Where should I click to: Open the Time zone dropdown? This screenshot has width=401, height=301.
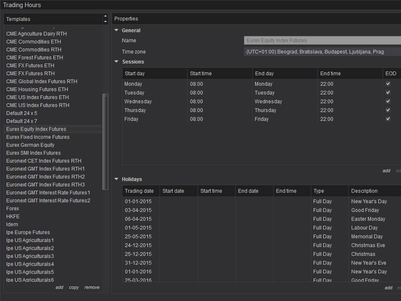(x=322, y=52)
